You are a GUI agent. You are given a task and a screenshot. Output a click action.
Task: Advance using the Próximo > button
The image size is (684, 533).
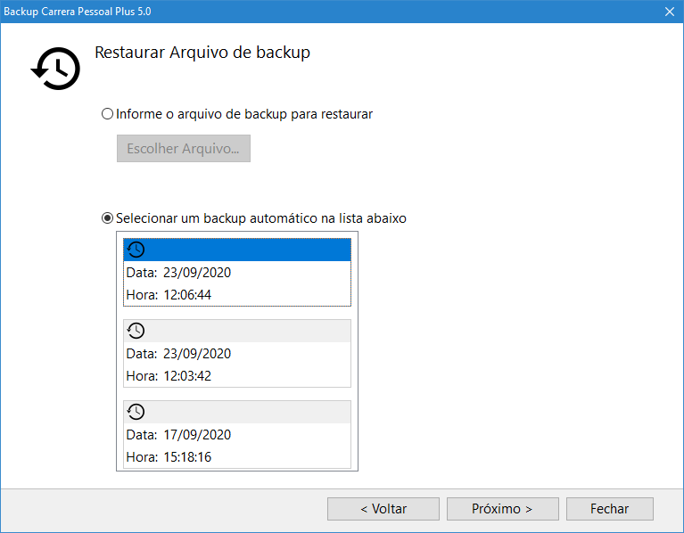point(502,509)
